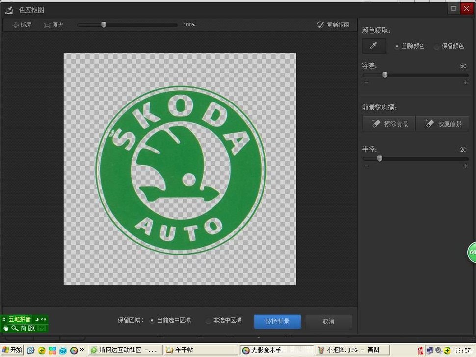Click the 五笔拼音 input method label

pyautogui.click(x=20, y=319)
